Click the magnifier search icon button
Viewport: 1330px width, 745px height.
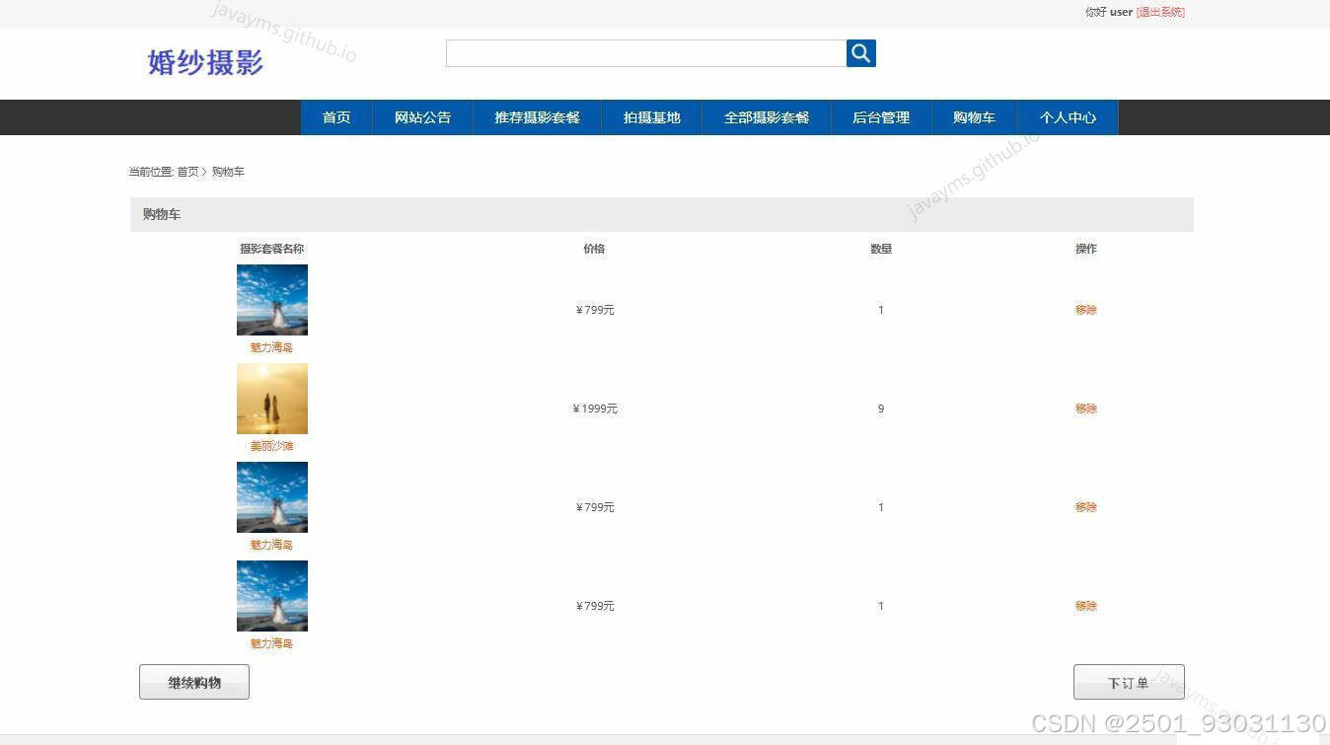tap(861, 53)
